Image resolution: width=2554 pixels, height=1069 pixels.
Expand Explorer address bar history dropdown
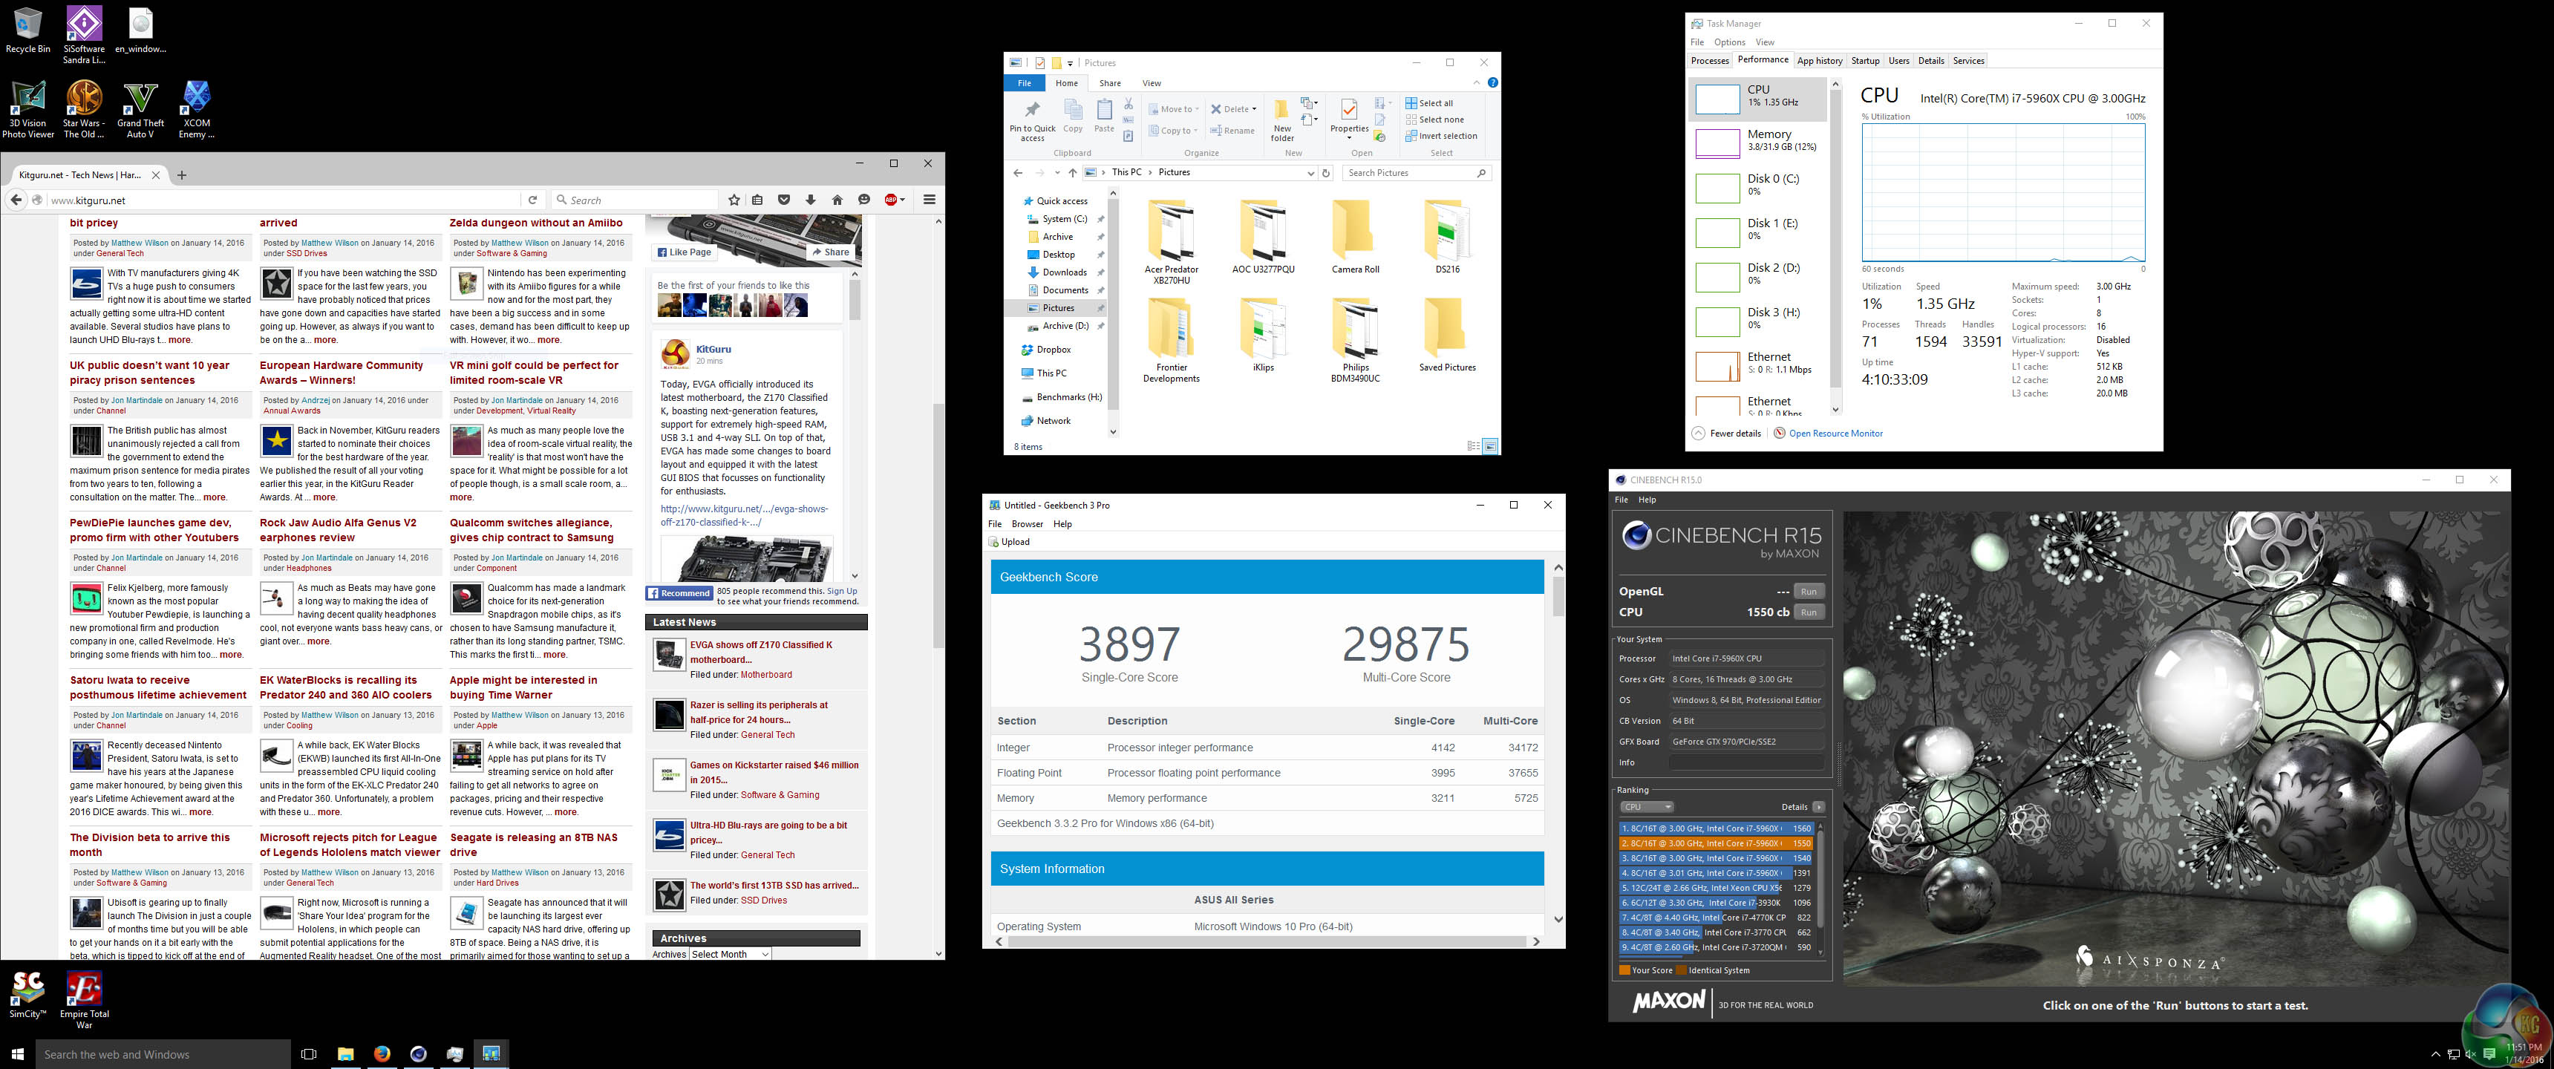pos(1310,172)
